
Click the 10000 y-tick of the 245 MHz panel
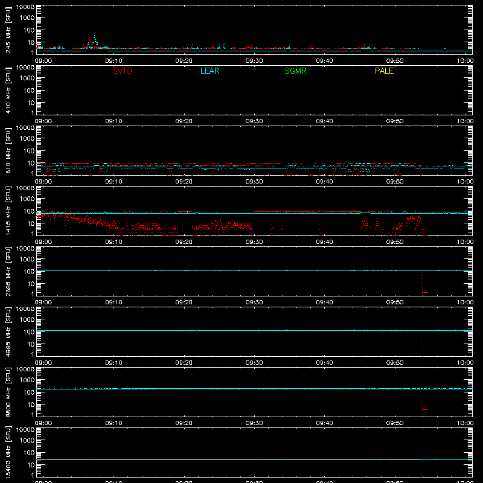pyautogui.click(x=25, y=7)
